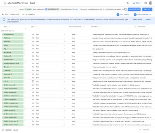Toggle Community visualisations access On
The image size is (155, 133).
click(104, 9)
